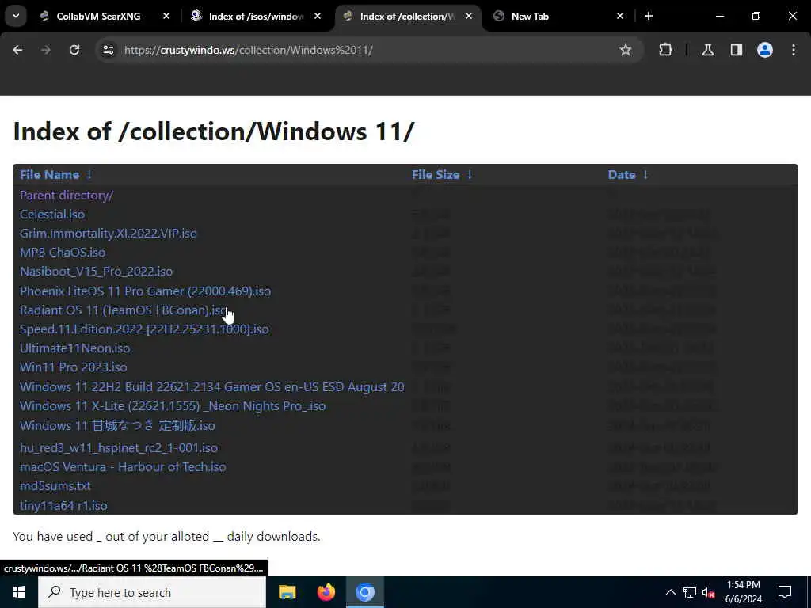
Task: Download Speed.11.Edition.2022 iso
Action: coord(144,329)
